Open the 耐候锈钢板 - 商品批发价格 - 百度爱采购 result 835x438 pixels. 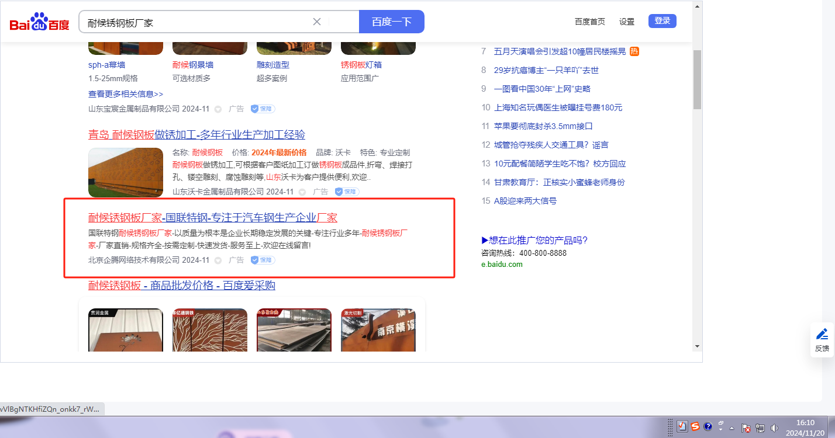(x=182, y=286)
